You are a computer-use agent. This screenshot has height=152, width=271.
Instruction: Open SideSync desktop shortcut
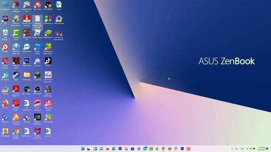[x=5, y=119]
